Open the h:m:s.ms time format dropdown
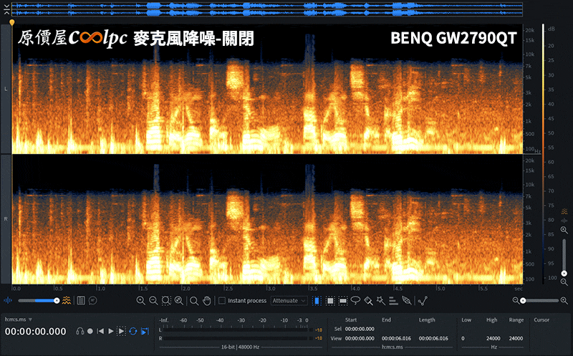Screen dimensions: 573x356 (x=19, y=319)
